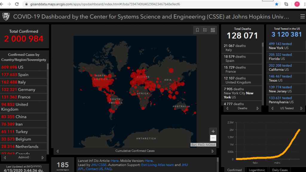Image resolution: width=306 pixels, height=172 pixels.
Task: Click 7 905 deaths New York City entry
Action: click(x=241, y=93)
